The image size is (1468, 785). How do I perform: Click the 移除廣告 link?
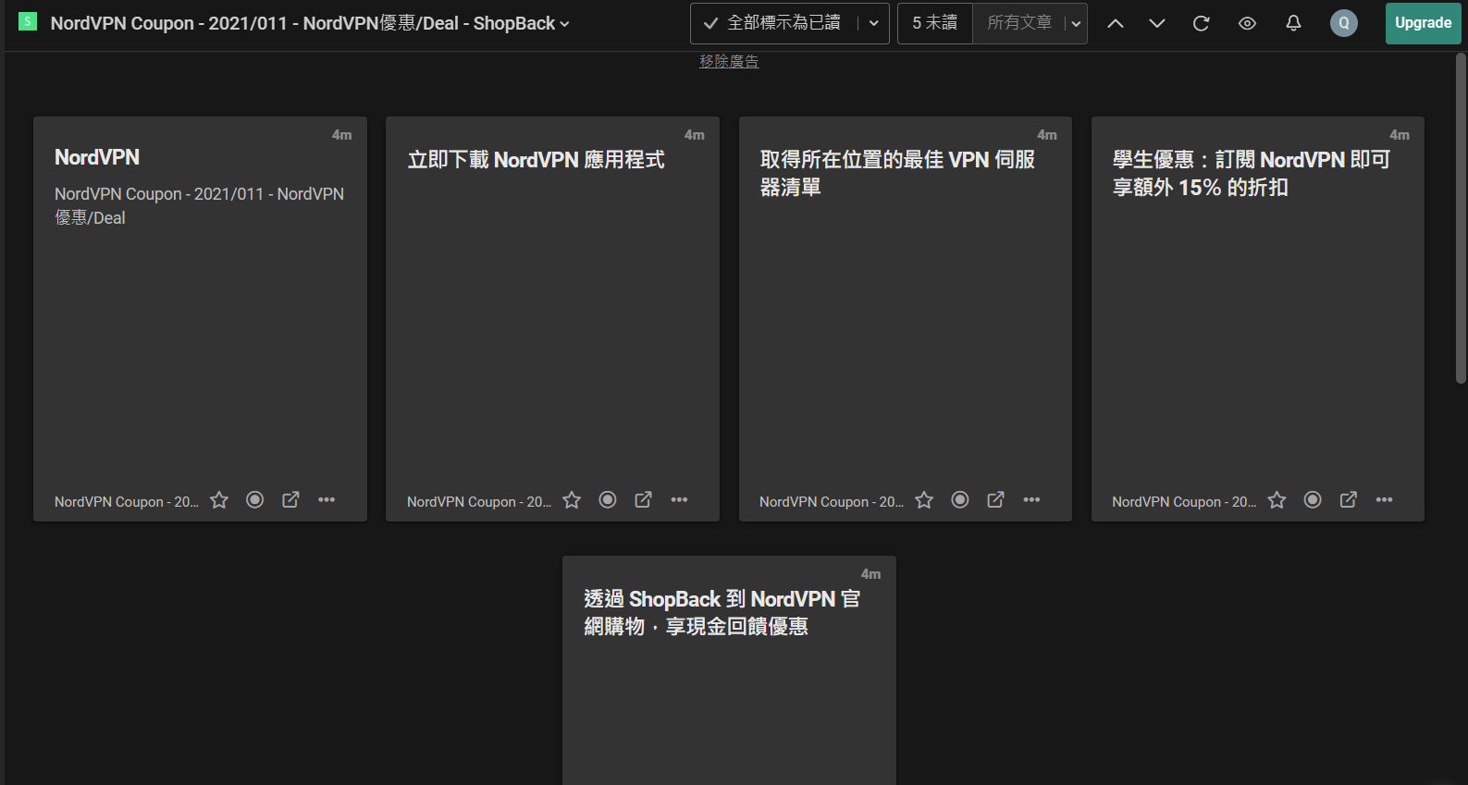pos(729,61)
